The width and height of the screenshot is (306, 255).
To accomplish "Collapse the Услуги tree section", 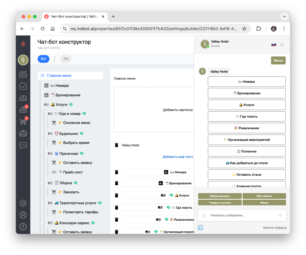I will 46,104.
